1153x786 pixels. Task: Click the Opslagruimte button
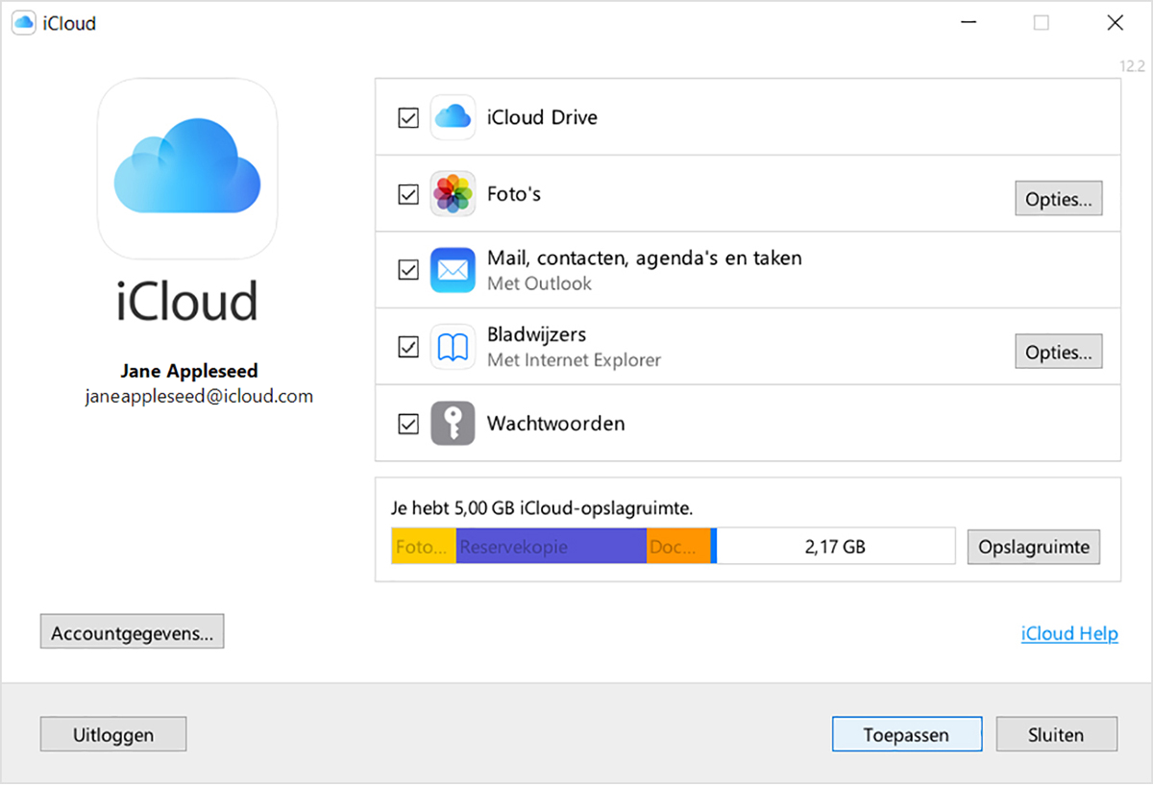pyautogui.click(x=1033, y=547)
